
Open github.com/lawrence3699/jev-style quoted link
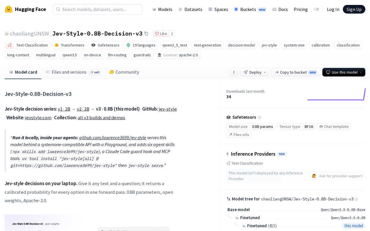click(113, 137)
